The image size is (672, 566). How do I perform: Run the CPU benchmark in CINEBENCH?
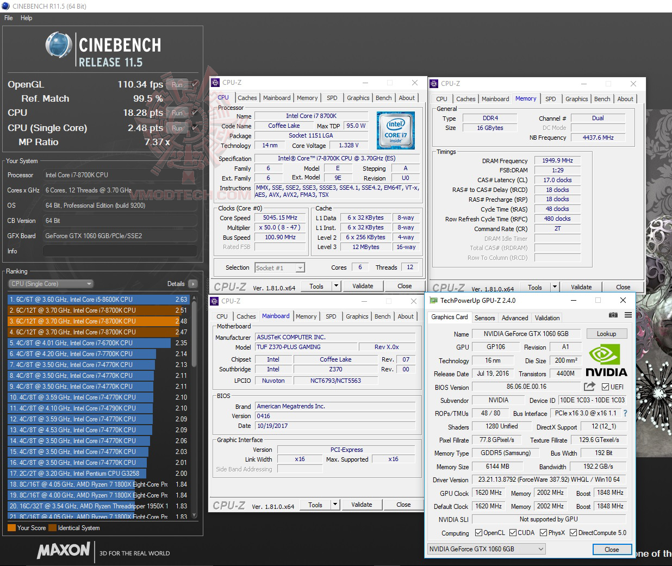tap(177, 113)
